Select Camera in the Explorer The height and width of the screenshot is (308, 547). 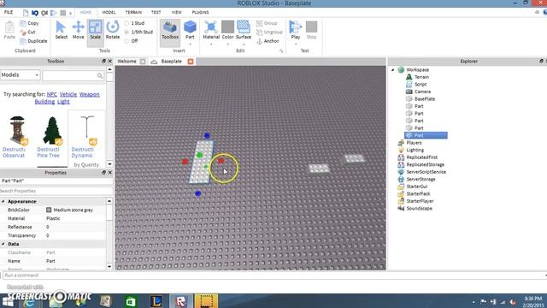pos(422,92)
